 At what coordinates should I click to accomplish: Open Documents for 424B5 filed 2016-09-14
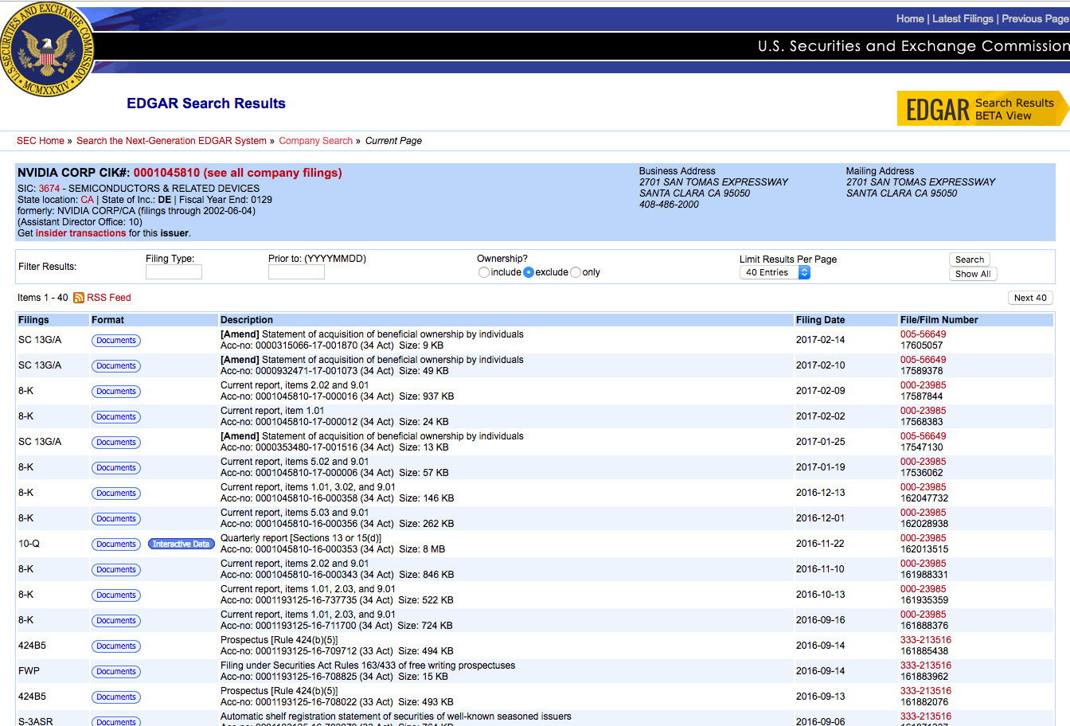click(116, 646)
